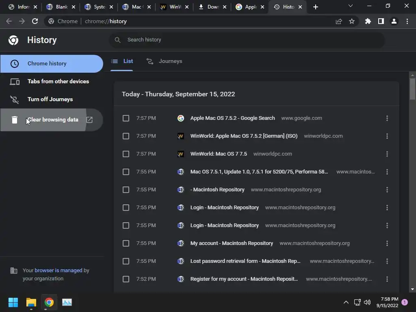The height and width of the screenshot is (312, 416).
Task: Open actions menu for WinWorld Mac OS 7 7.5
Action: [x=387, y=154]
